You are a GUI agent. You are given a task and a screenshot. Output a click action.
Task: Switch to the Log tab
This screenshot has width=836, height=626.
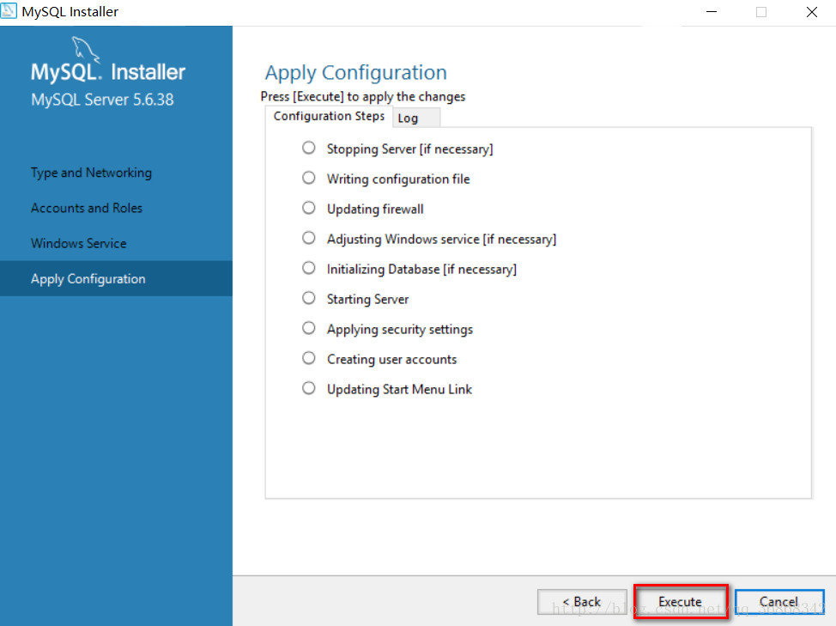coord(416,118)
